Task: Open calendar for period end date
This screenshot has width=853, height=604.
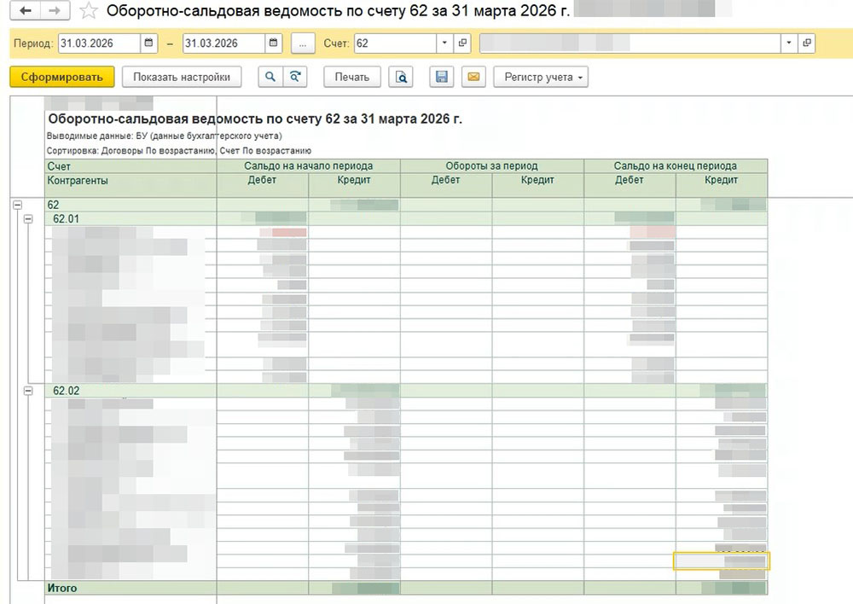Action: [273, 43]
